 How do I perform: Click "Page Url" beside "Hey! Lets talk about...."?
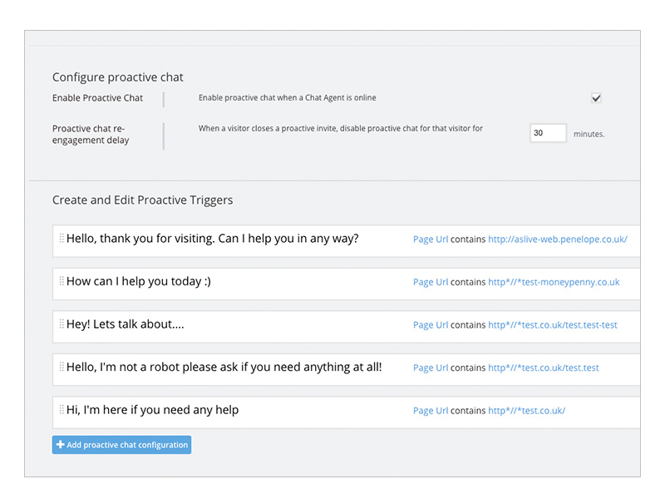click(x=430, y=324)
